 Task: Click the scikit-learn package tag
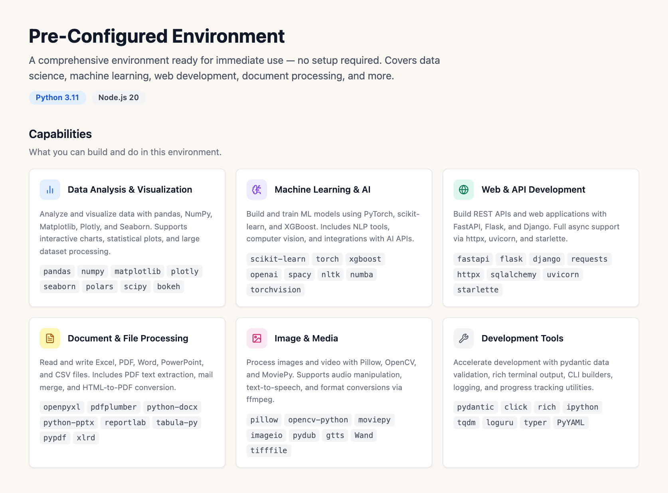coord(278,259)
